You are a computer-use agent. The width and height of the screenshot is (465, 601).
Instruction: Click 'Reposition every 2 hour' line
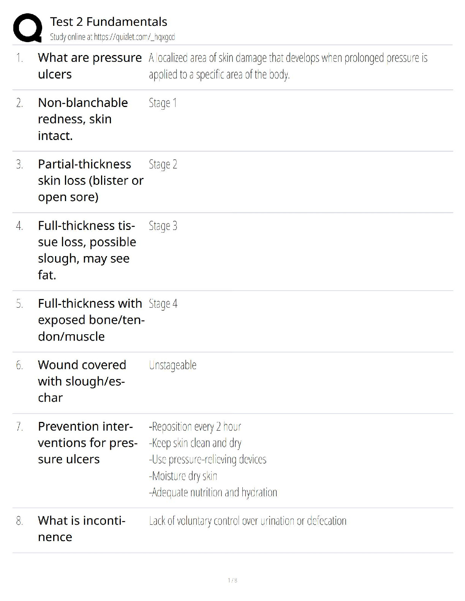(x=195, y=426)
